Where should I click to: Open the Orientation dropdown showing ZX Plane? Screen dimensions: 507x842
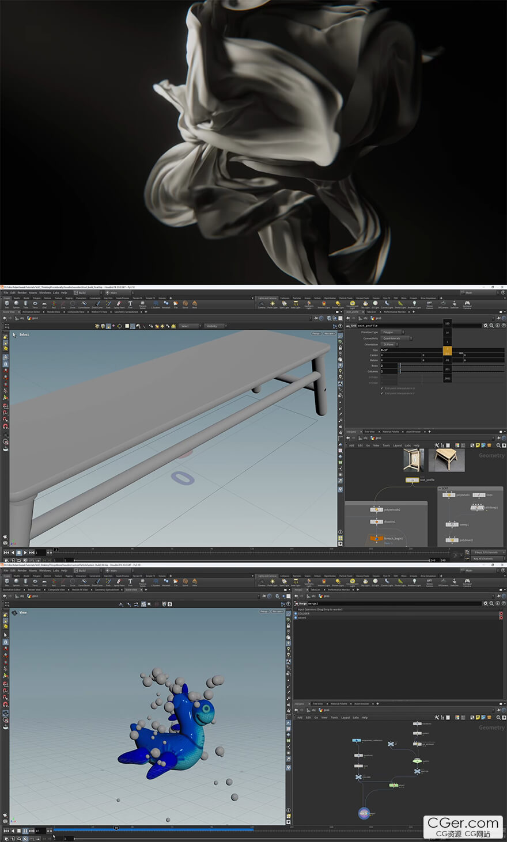390,344
